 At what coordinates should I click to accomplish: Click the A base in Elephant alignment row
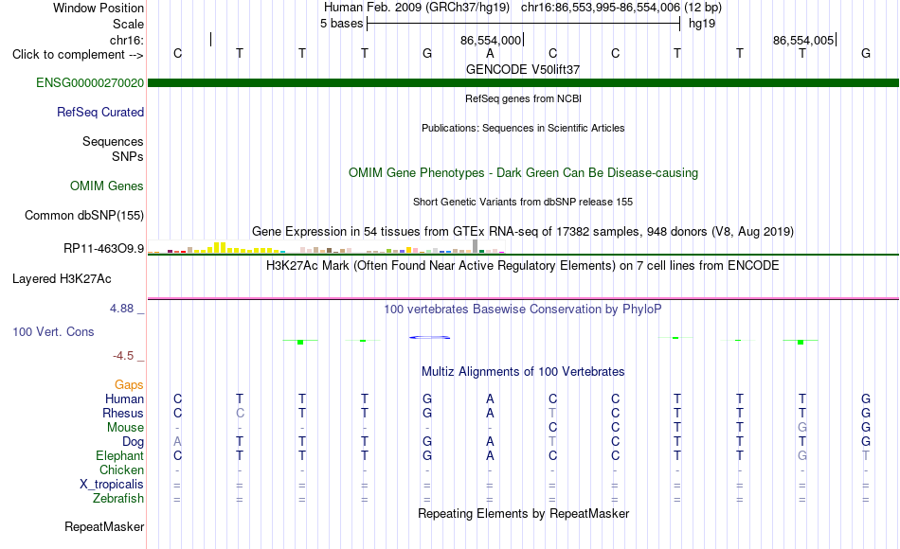490,455
